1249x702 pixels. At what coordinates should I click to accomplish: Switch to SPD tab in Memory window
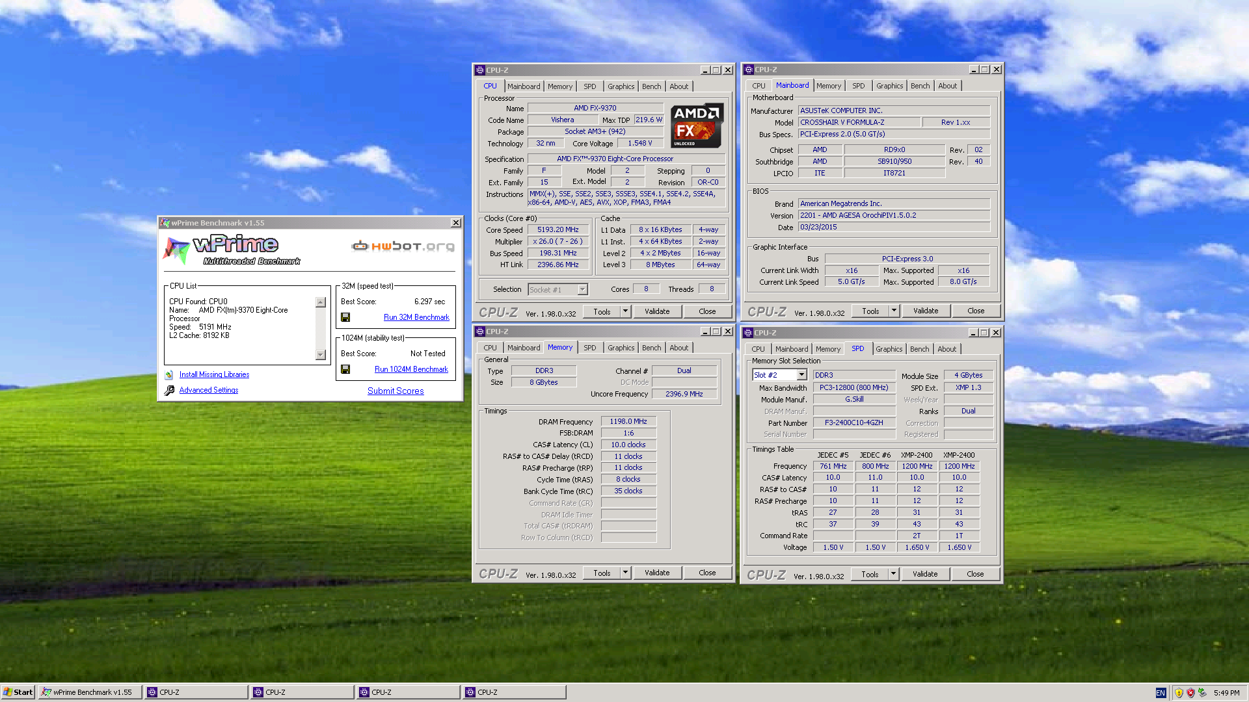(x=589, y=348)
